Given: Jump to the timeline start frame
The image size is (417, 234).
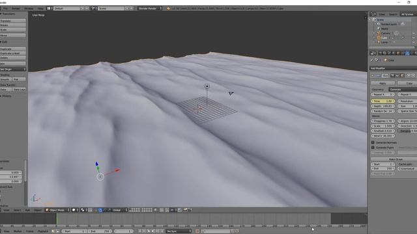Looking at the screenshot, I should pyautogui.click(x=139, y=231).
